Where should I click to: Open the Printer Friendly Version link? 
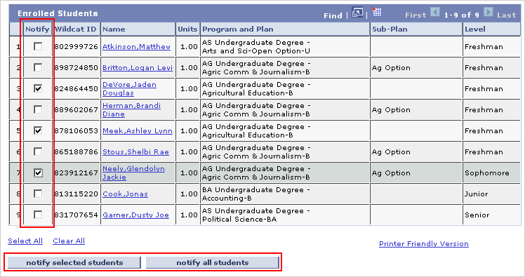pos(423,244)
